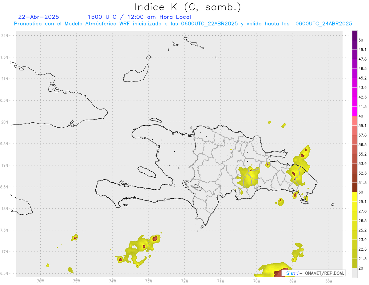369x285 pixels.
Task: Pick the salmon swatch between 39.1 and 40
Action: tap(355, 121)
